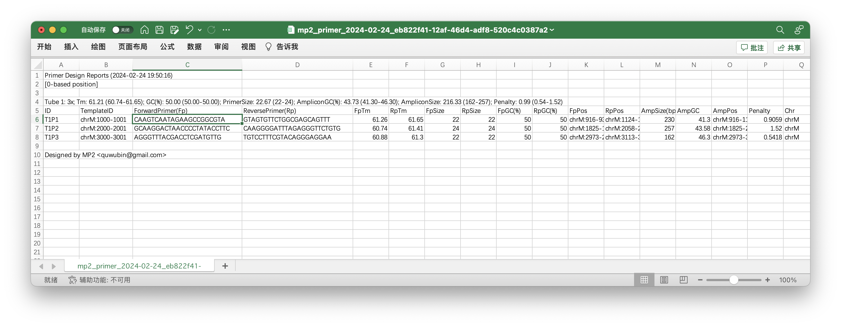Select Penalty value 0.5418
The height and width of the screenshot is (327, 841).
point(765,137)
